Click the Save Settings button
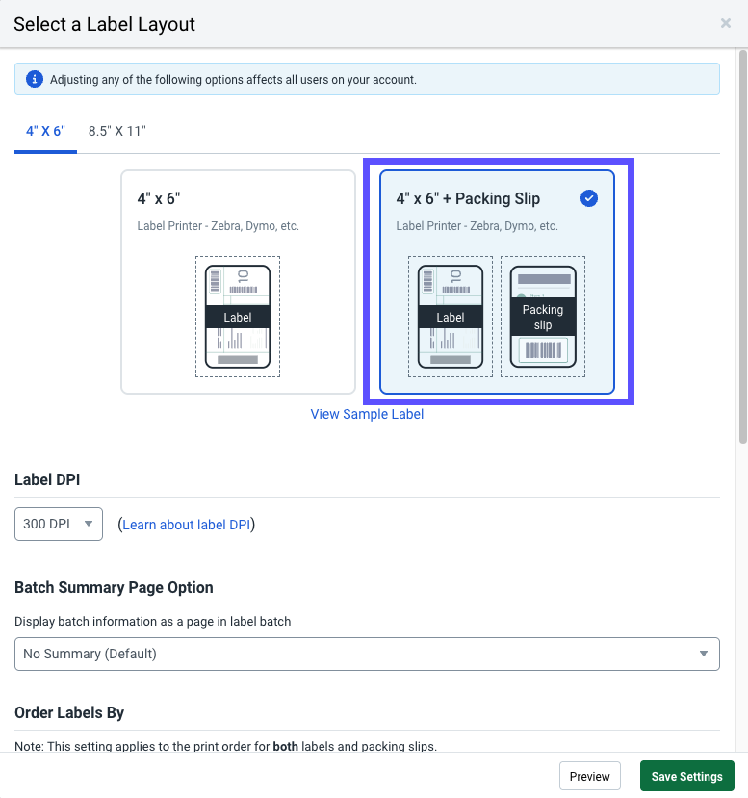Viewport: 748px width, 798px height. 686,776
